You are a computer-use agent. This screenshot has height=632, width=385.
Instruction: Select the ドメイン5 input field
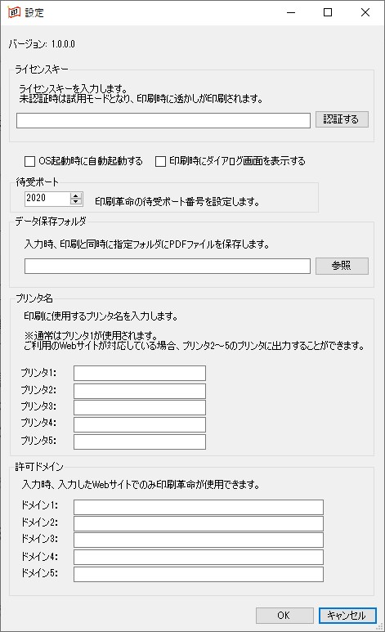coord(199,575)
